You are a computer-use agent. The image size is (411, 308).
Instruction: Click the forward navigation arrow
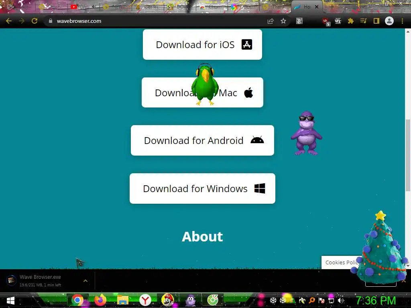22,21
